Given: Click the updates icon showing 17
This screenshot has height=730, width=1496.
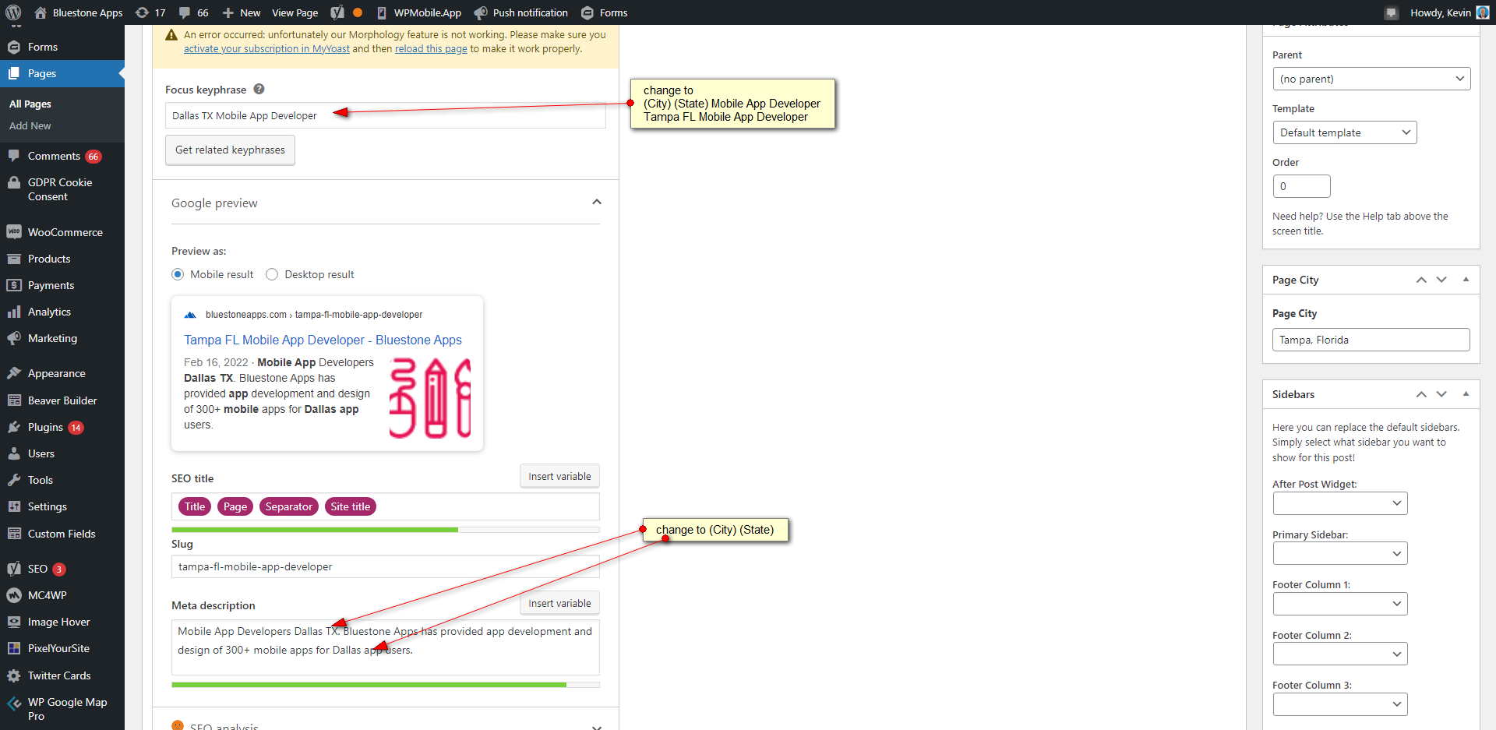Looking at the screenshot, I should [142, 12].
